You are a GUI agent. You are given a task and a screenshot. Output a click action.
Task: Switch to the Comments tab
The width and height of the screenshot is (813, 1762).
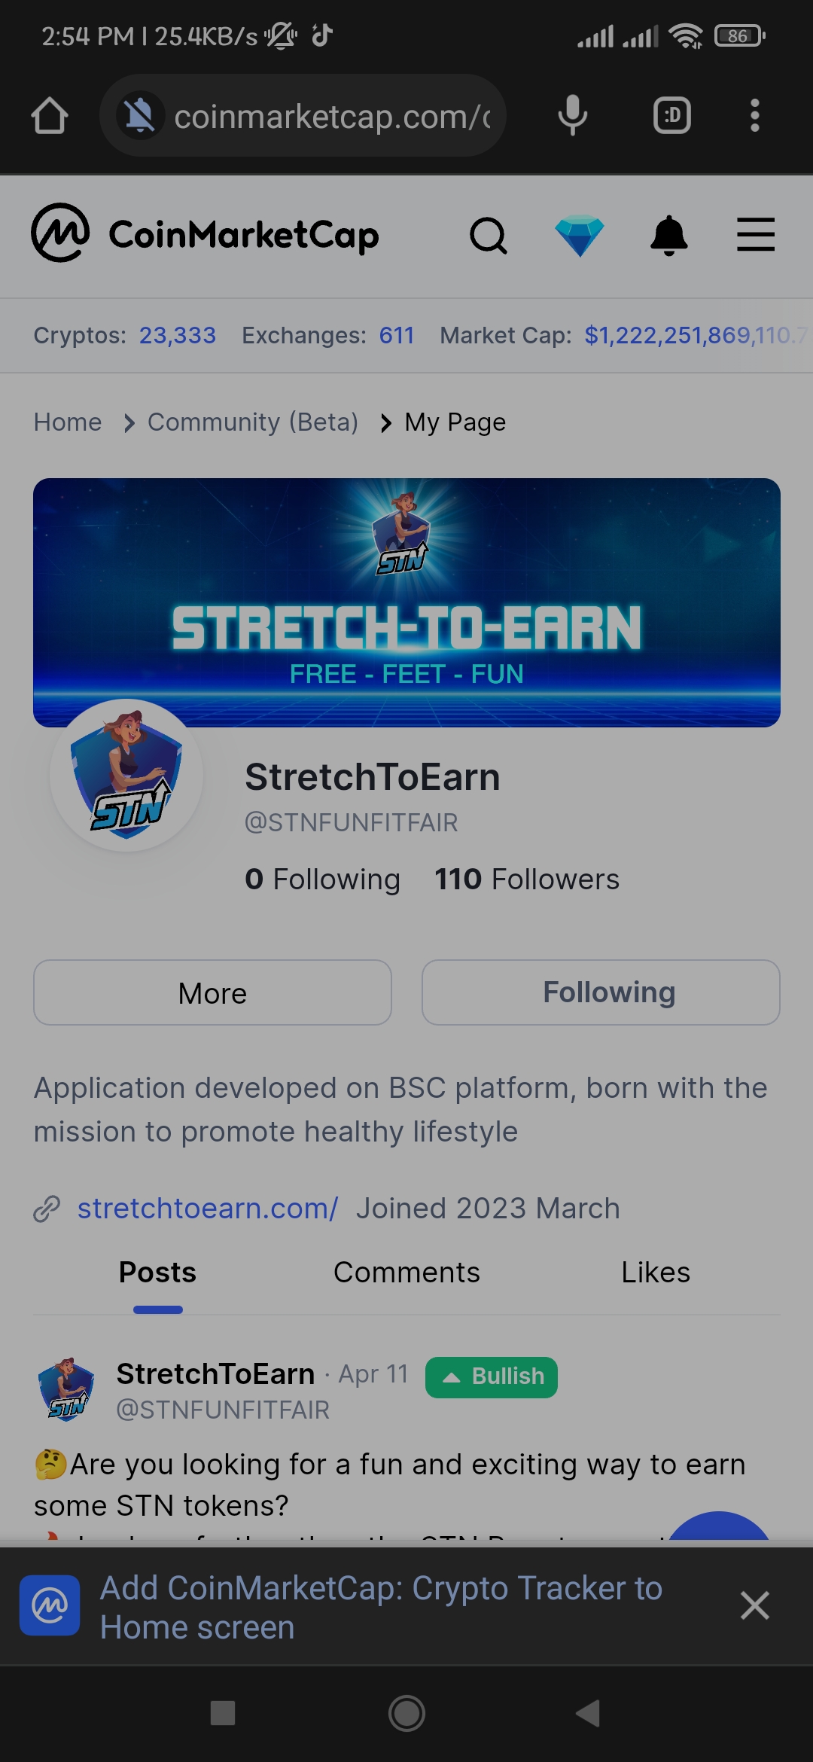[406, 1273]
